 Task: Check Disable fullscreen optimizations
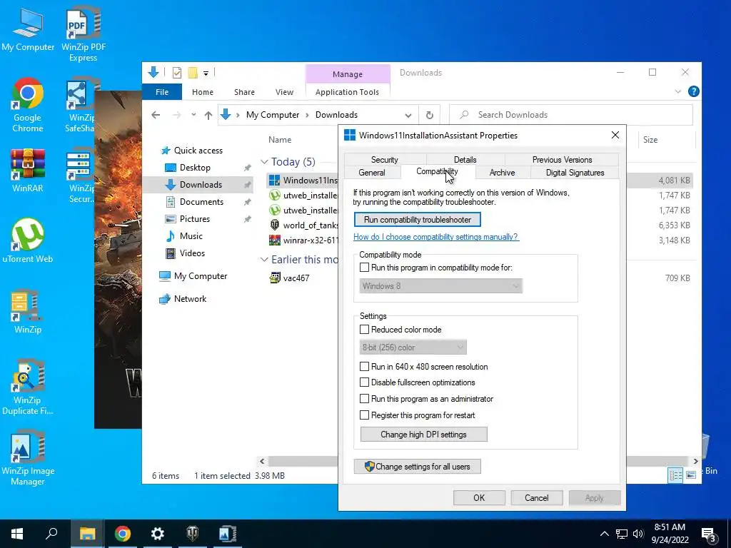click(365, 382)
